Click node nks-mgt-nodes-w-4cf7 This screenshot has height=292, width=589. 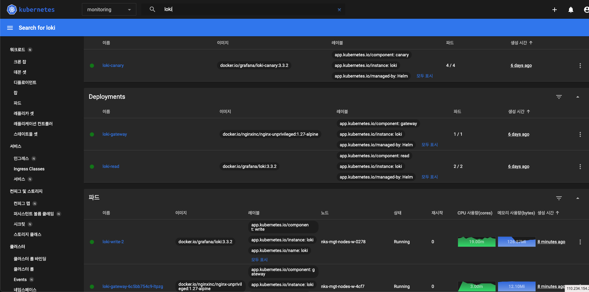tap(343, 286)
